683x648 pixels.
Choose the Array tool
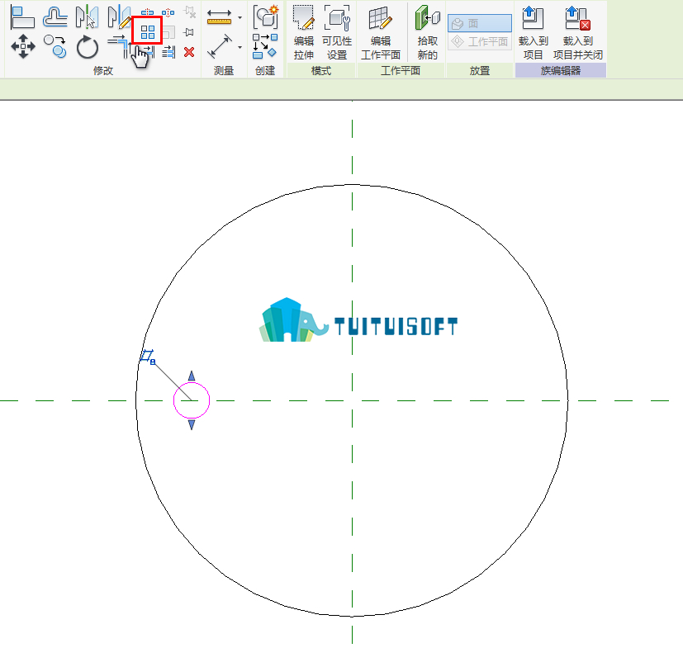click(x=148, y=32)
